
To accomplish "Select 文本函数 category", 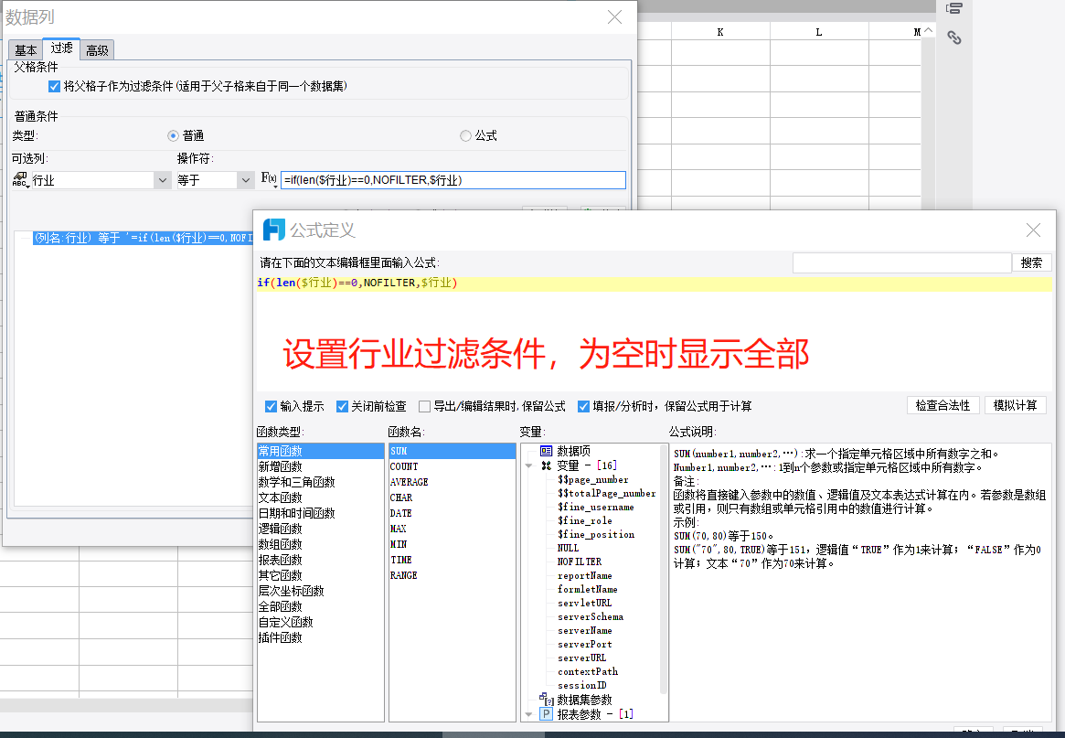I will [321, 498].
